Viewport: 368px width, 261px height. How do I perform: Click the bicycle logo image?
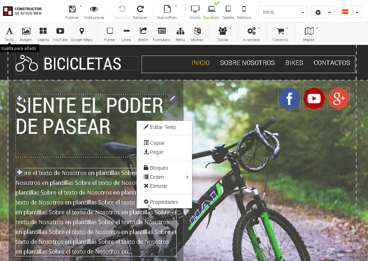pos(27,63)
